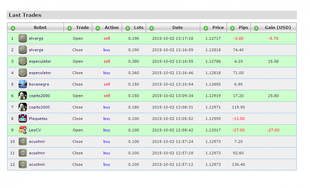Open copito2000 link in row 6
The image size is (310, 188).
click(x=39, y=96)
